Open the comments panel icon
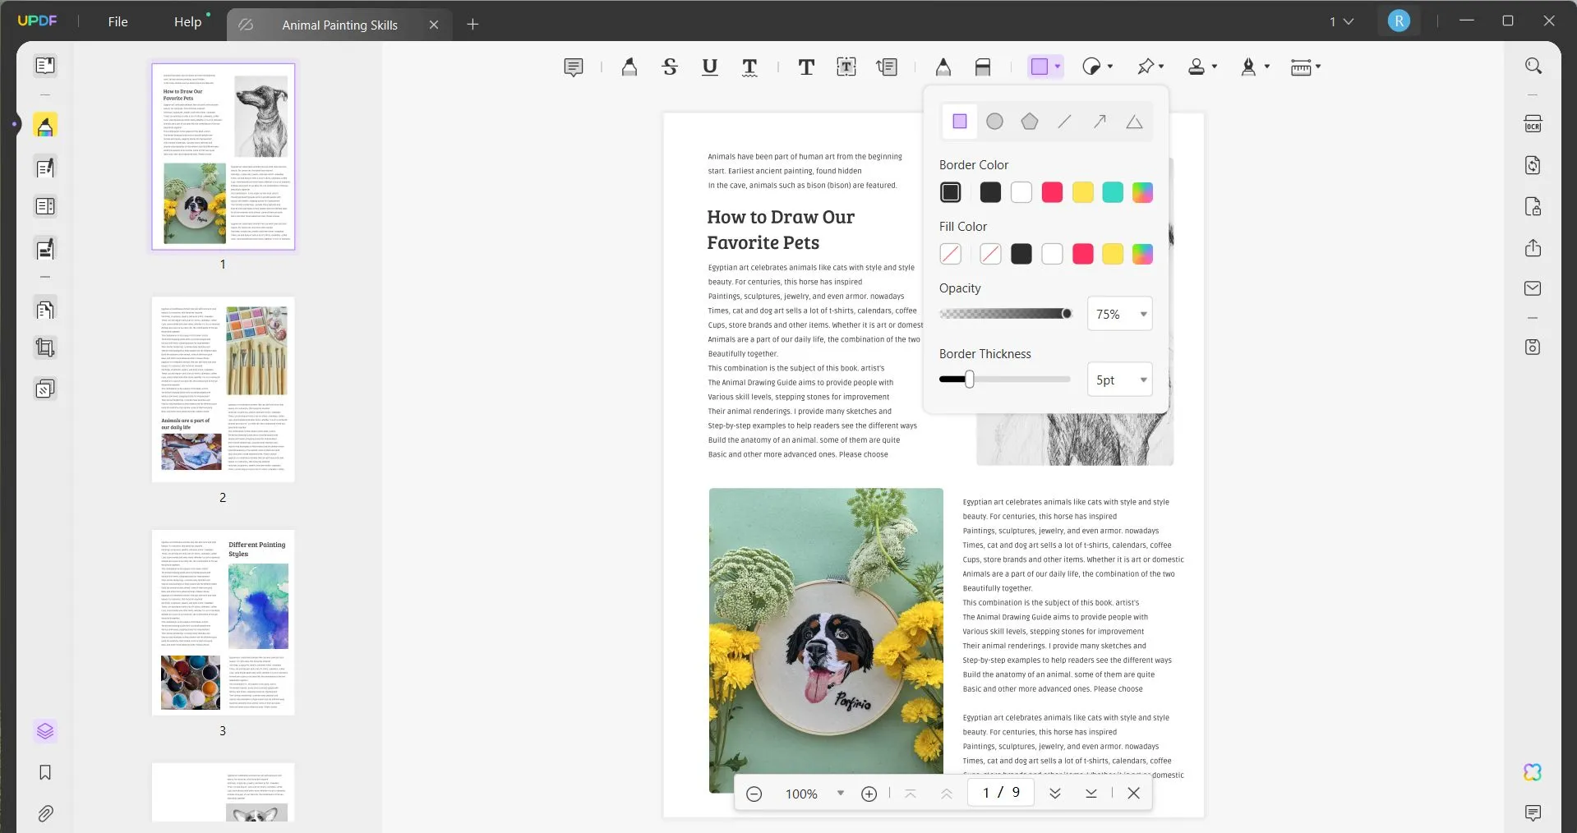The width and height of the screenshot is (1577, 833). point(1533,813)
